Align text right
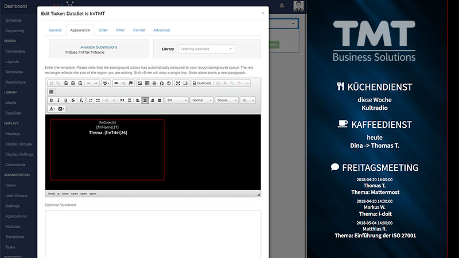Screen dimensions: 459x258 point(152,100)
